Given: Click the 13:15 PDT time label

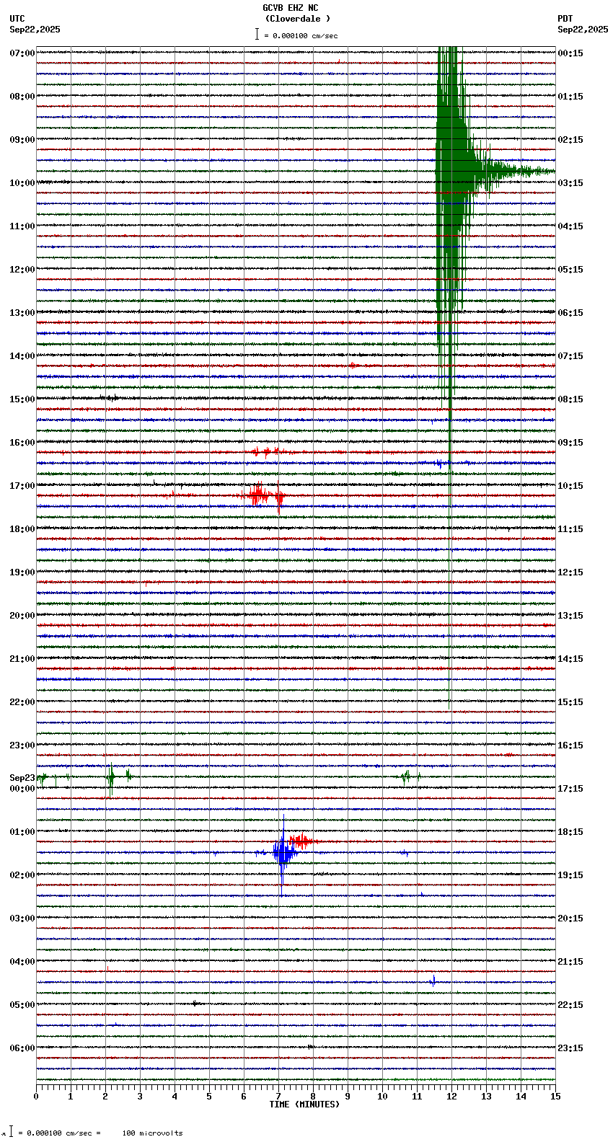Looking at the screenshot, I should click(570, 616).
